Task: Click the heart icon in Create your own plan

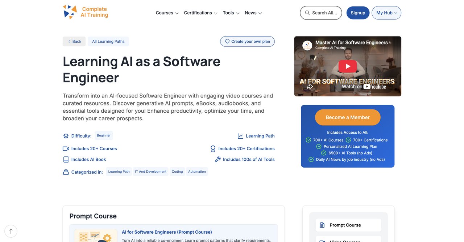Action: pyautogui.click(x=227, y=42)
